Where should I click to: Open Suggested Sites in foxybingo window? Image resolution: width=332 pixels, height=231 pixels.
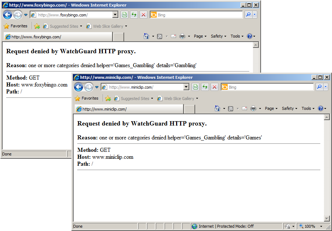(x=62, y=26)
